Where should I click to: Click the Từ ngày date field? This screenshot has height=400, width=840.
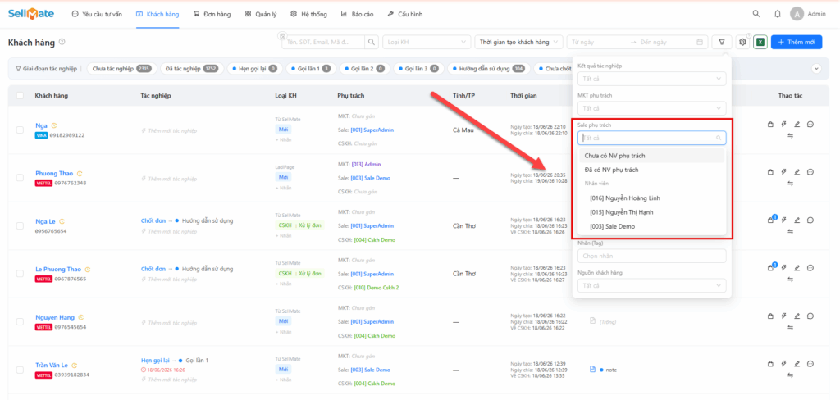598,42
